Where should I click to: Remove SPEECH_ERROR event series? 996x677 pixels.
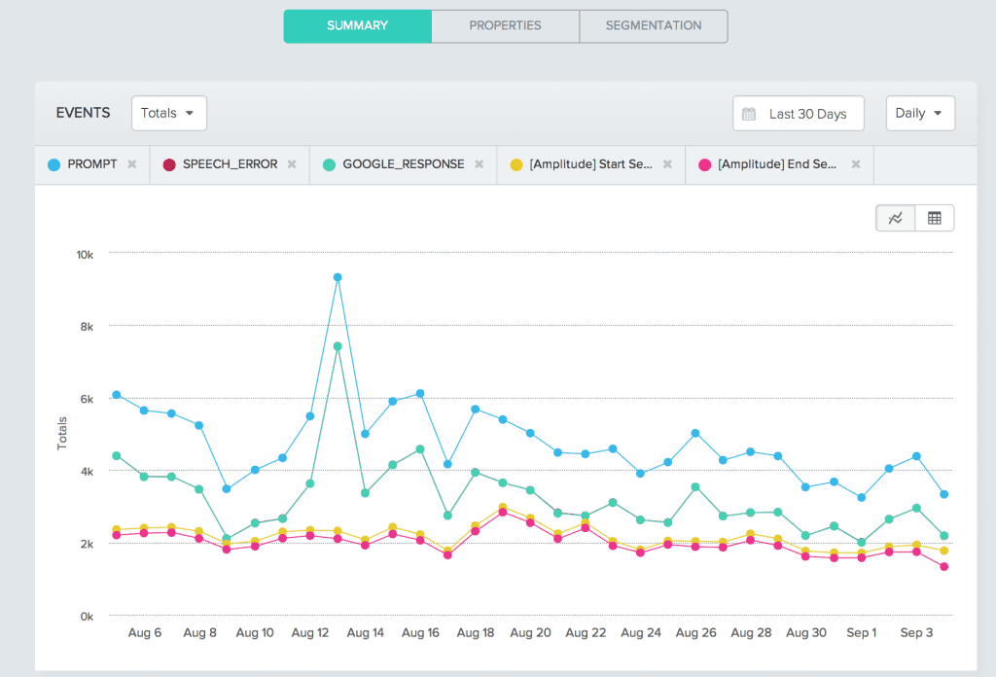292,164
